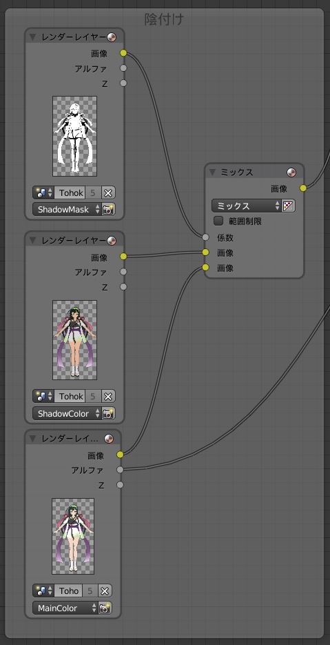The image size is (330, 645).
Task: Toggle the include-alpha icon beside ミックス dropdown
Action: pos(288,206)
